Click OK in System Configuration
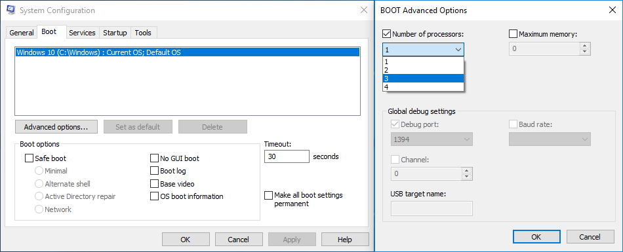 [x=186, y=240]
